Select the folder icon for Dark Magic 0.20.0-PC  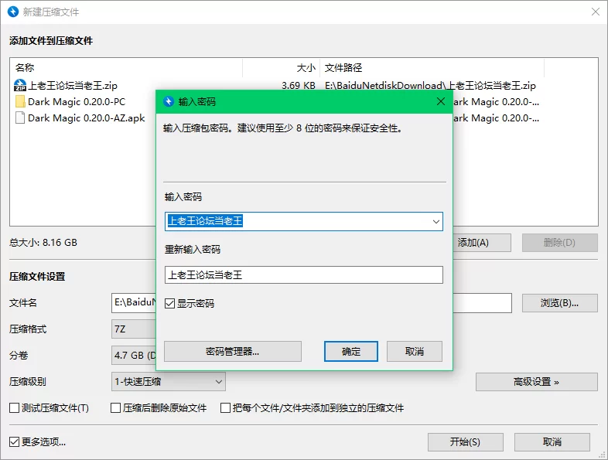(20, 102)
